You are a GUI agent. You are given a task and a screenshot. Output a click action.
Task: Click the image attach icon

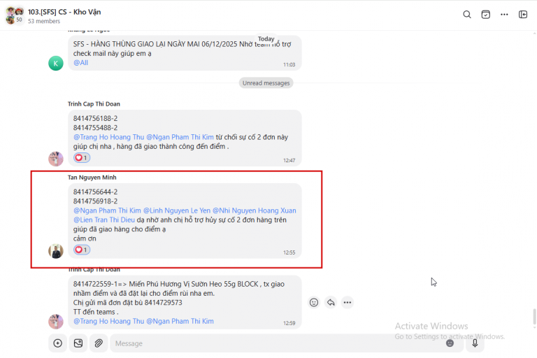(78, 343)
